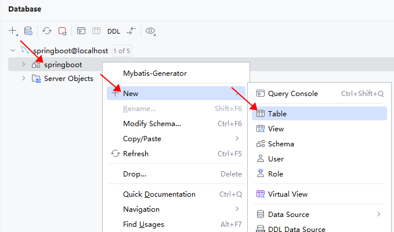Screen dimensions: 394x232
Task: Click the Deactivate/Stop red toolbar icon
Action: [62, 31]
